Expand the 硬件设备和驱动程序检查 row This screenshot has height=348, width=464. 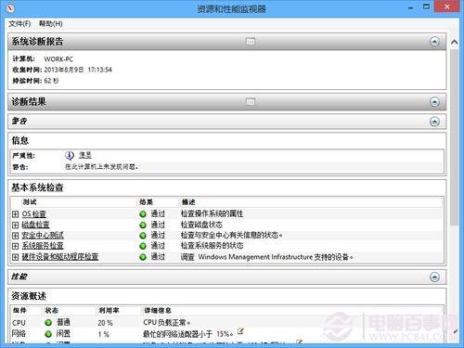tap(16, 257)
